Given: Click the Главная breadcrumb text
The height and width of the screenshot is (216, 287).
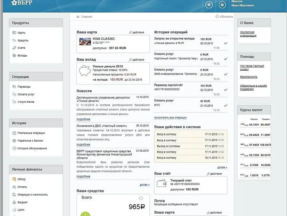Looking at the screenshot, I should 86,17.
